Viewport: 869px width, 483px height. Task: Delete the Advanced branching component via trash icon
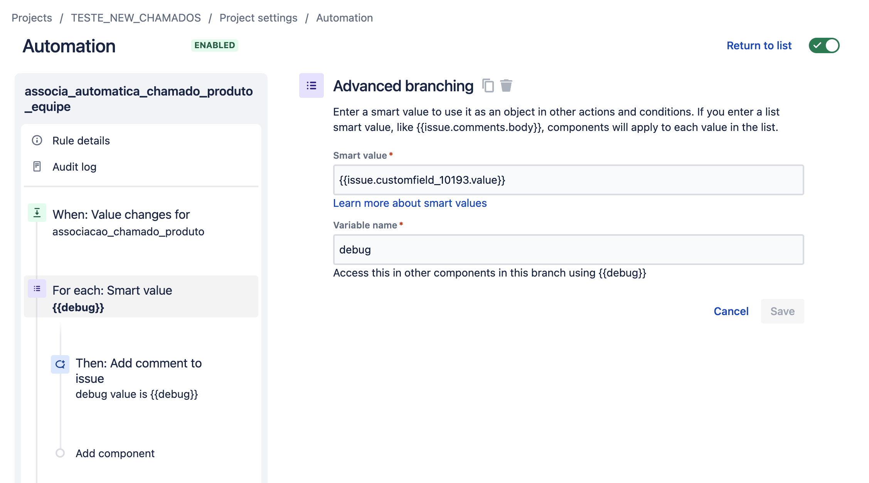click(506, 86)
